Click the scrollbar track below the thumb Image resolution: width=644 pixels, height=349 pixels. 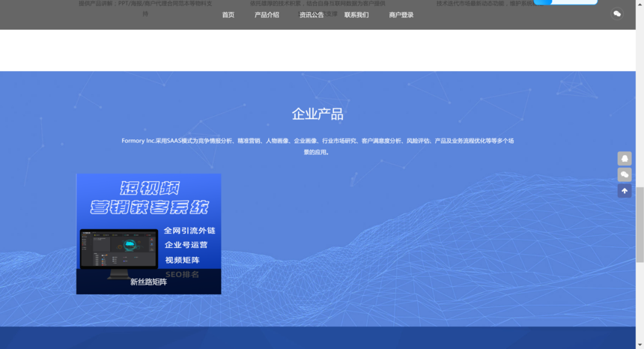pos(640,300)
